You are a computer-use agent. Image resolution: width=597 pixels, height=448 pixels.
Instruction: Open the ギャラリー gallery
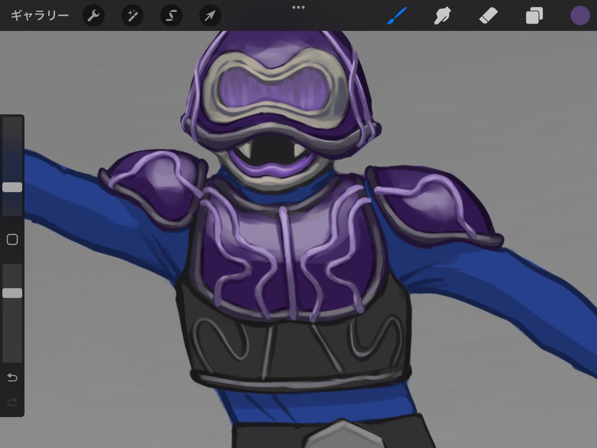pyautogui.click(x=40, y=16)
